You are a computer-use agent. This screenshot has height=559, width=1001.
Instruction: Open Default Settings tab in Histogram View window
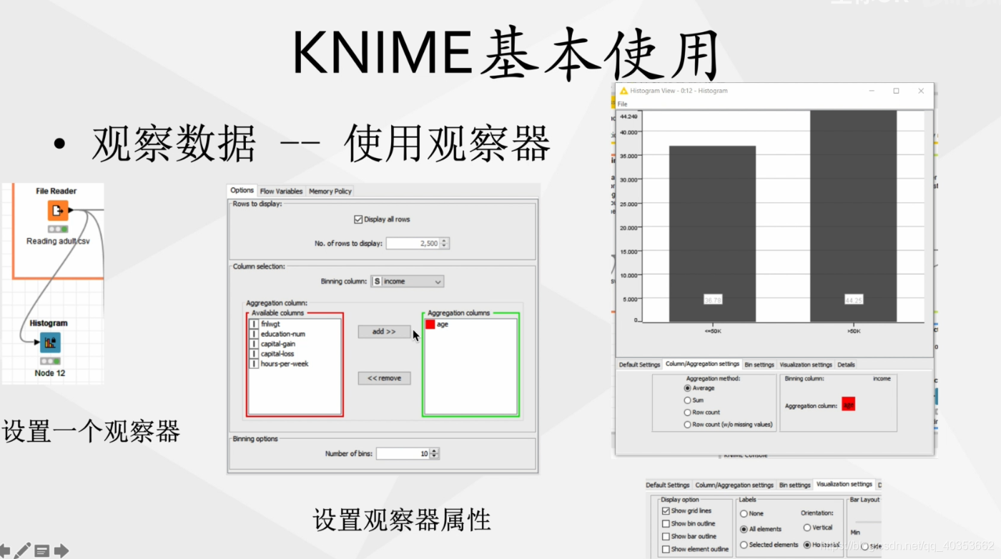639,365
